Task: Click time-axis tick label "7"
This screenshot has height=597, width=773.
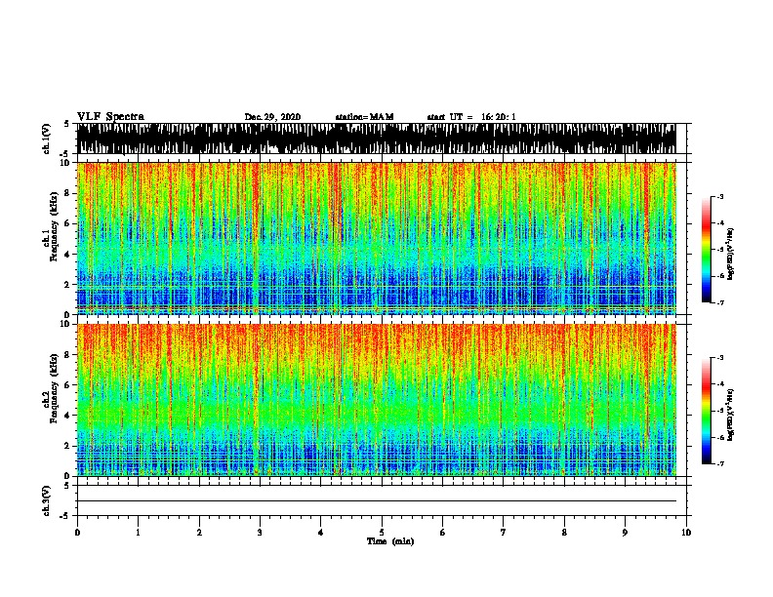Action: 504,533
